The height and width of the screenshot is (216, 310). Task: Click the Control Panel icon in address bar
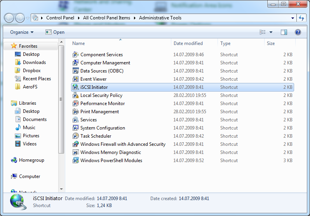point(35,18)
